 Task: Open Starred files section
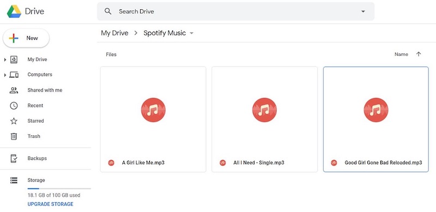tap(35, 121)
